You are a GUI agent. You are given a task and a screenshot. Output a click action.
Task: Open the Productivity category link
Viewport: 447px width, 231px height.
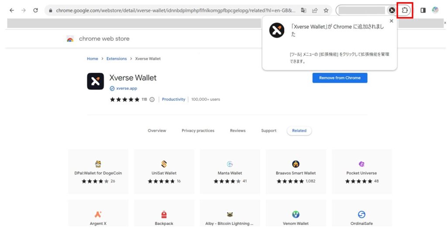[173, 100]
